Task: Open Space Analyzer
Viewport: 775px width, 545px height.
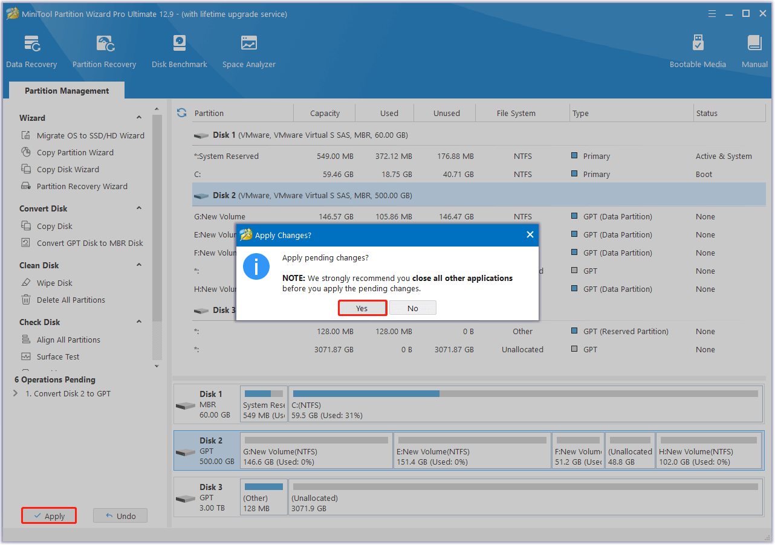Action: (248, 52)
